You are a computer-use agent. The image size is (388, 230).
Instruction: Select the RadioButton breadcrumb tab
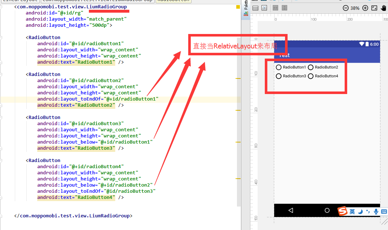click(173, 1)
